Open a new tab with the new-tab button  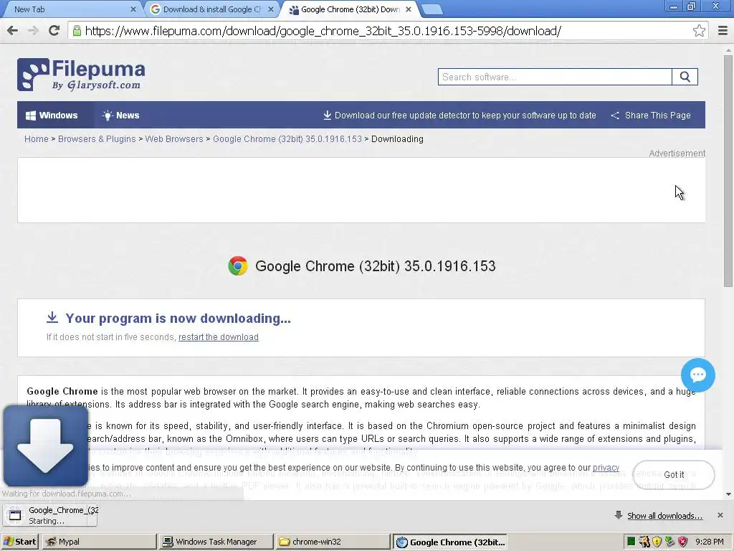(432, 9)
